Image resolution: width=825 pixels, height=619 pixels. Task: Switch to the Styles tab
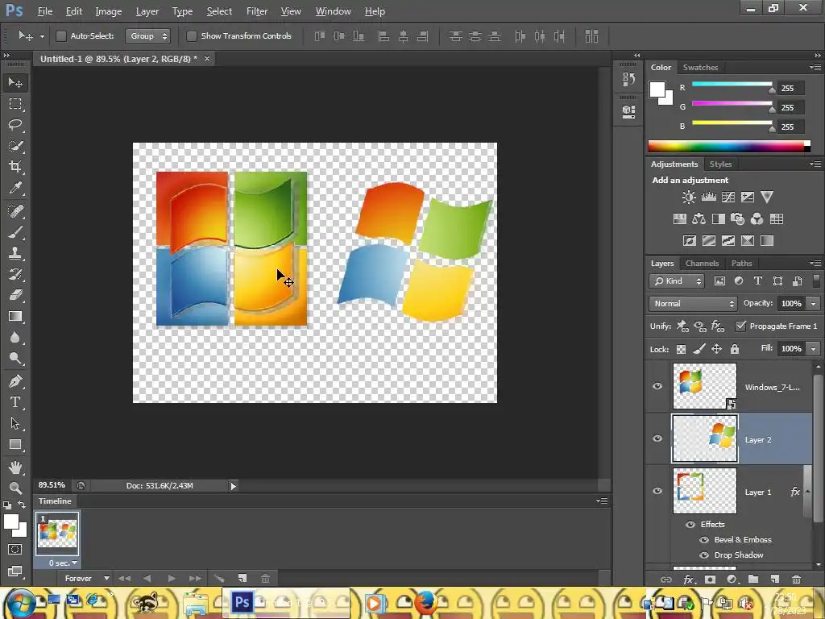[720, 164]
